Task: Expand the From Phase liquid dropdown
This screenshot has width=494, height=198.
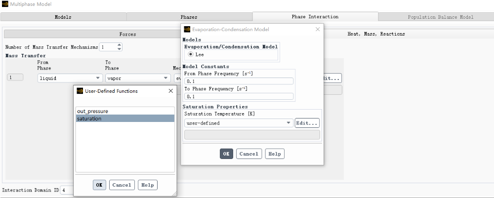Action: pos(70,78)
